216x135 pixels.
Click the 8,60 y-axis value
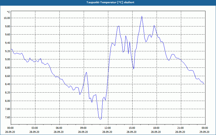tap(8, 76)
